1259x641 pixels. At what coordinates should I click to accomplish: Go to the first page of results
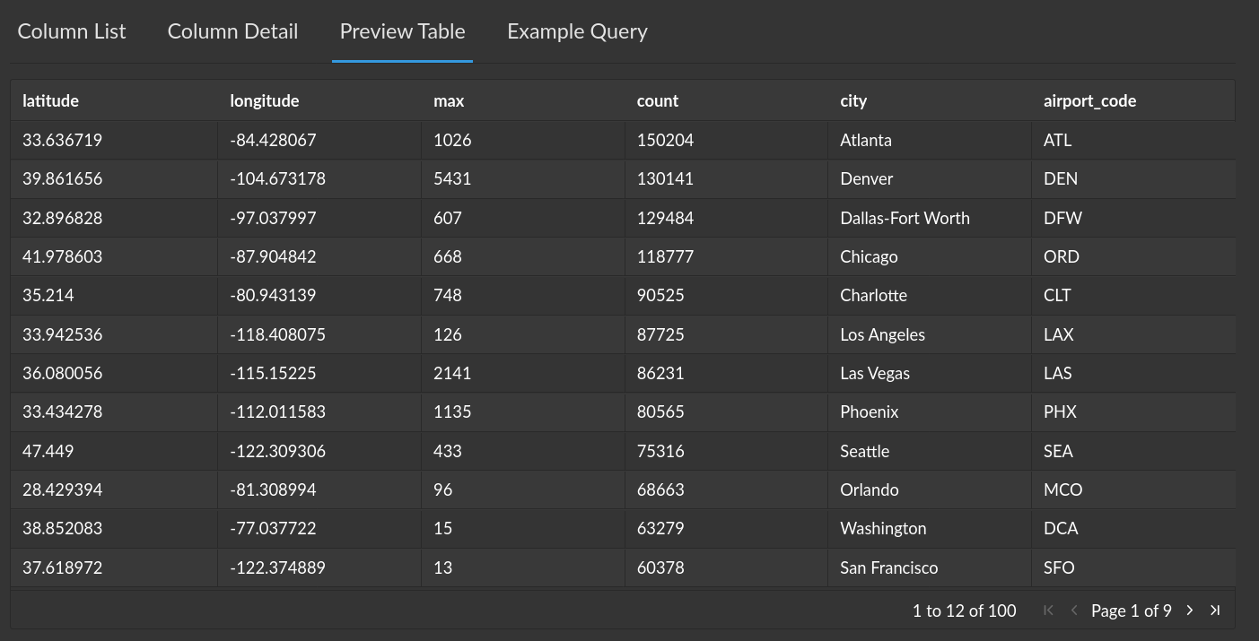[x=1048, y=611]
